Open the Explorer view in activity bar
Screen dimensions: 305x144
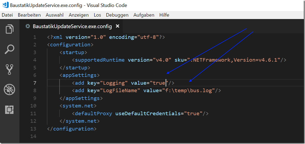(x=9, y=29)
